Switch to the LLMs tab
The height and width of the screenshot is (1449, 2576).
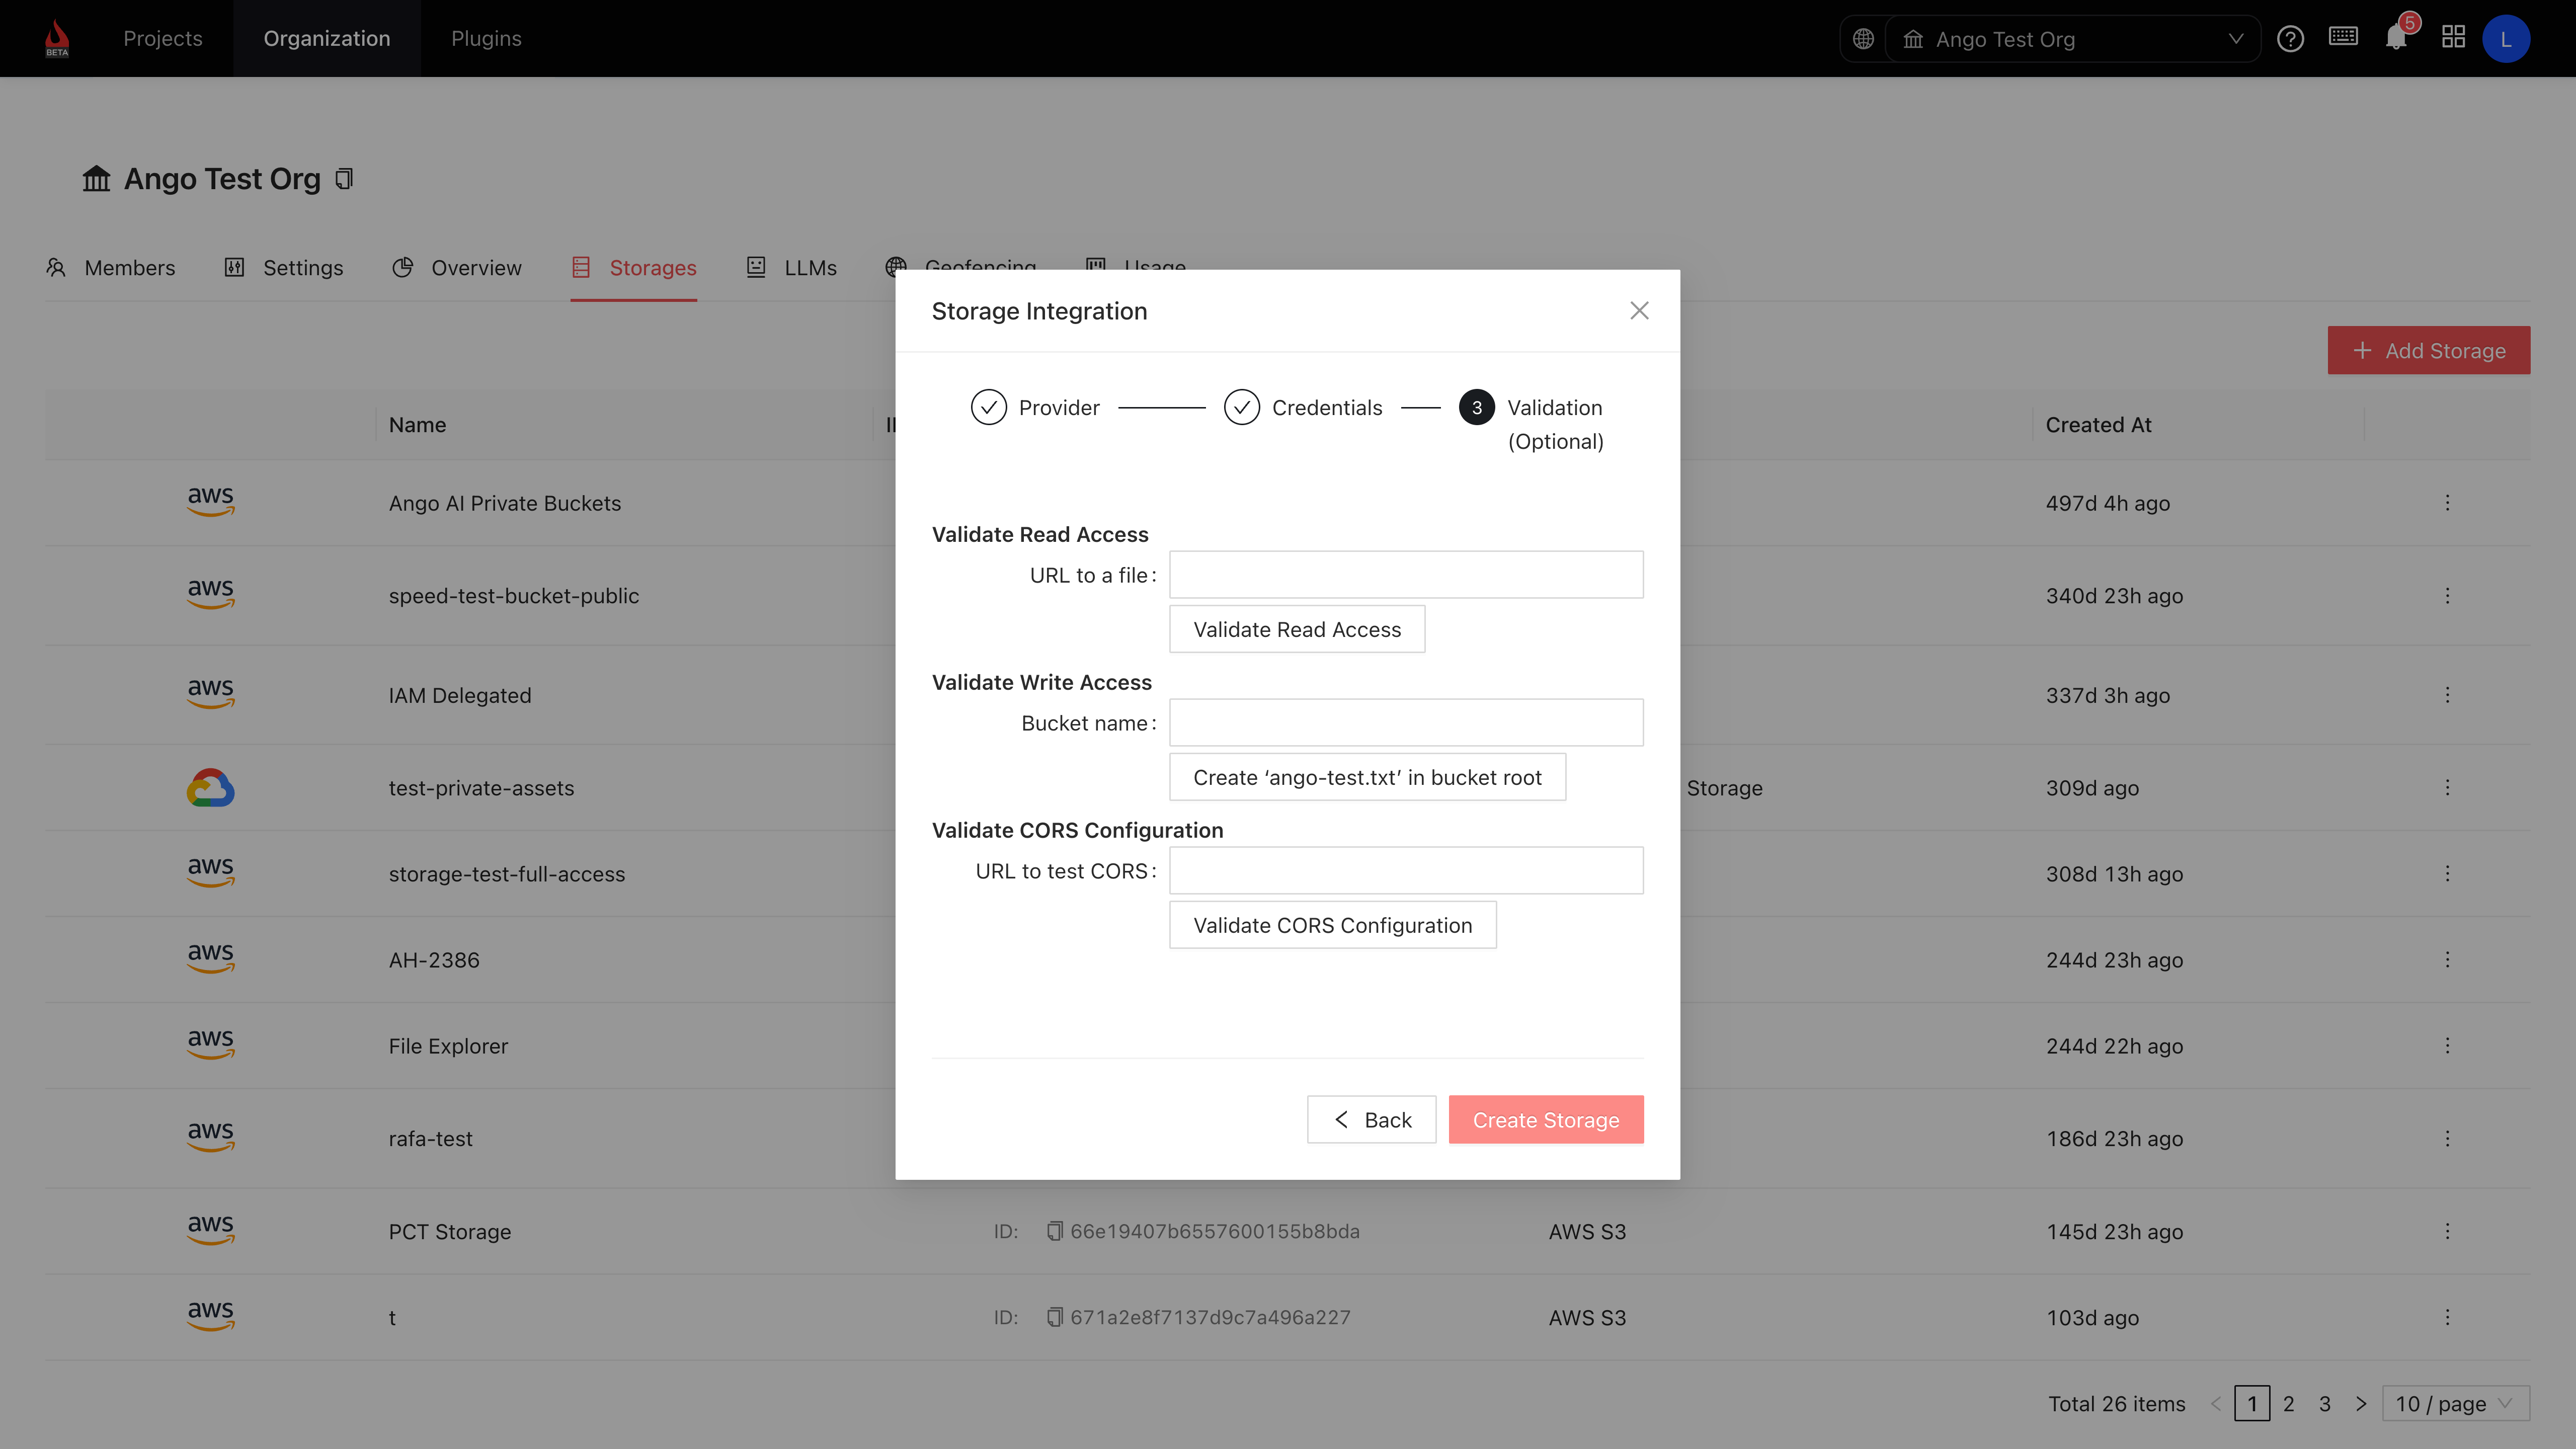click(791, 268)
